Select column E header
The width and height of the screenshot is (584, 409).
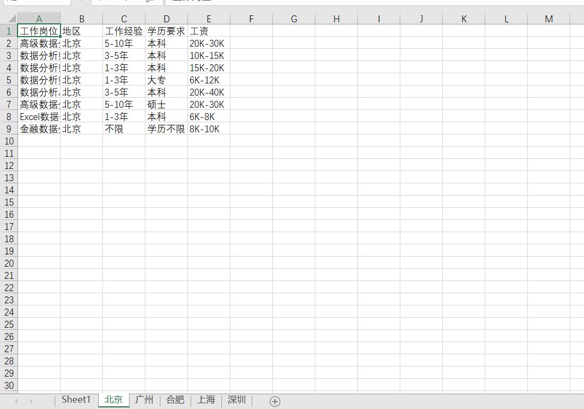pyautogui.click(x=209, y=19)
